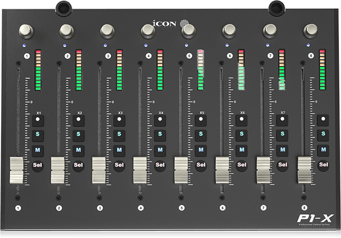Select channel 1 with its Sel button

37,166
